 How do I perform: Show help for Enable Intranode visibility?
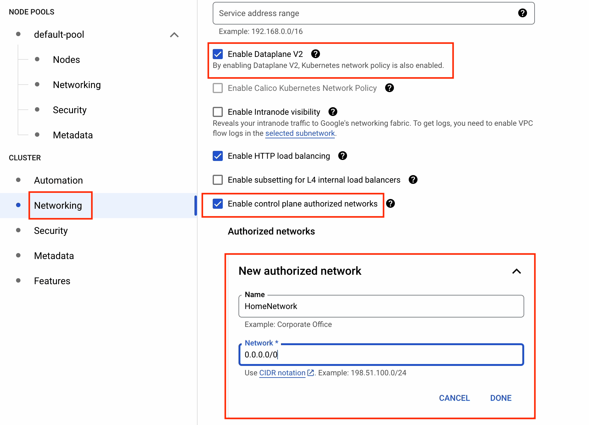click(x=333, y=112)
